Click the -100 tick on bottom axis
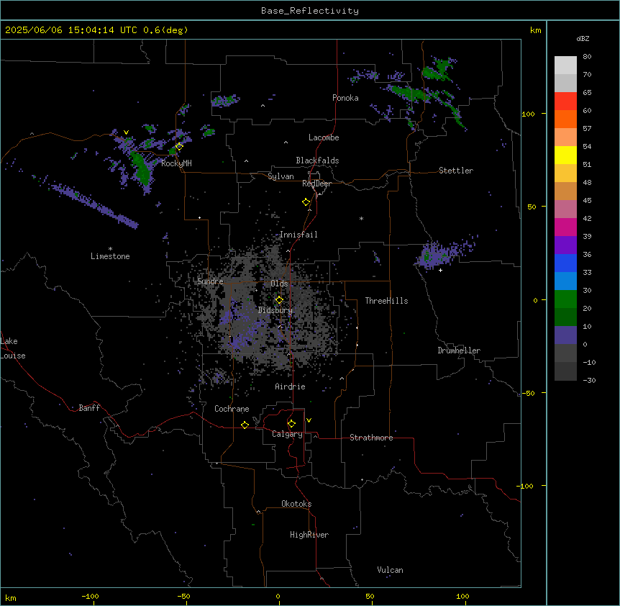Screen dimensions: 620x606 tap(90, 596)
